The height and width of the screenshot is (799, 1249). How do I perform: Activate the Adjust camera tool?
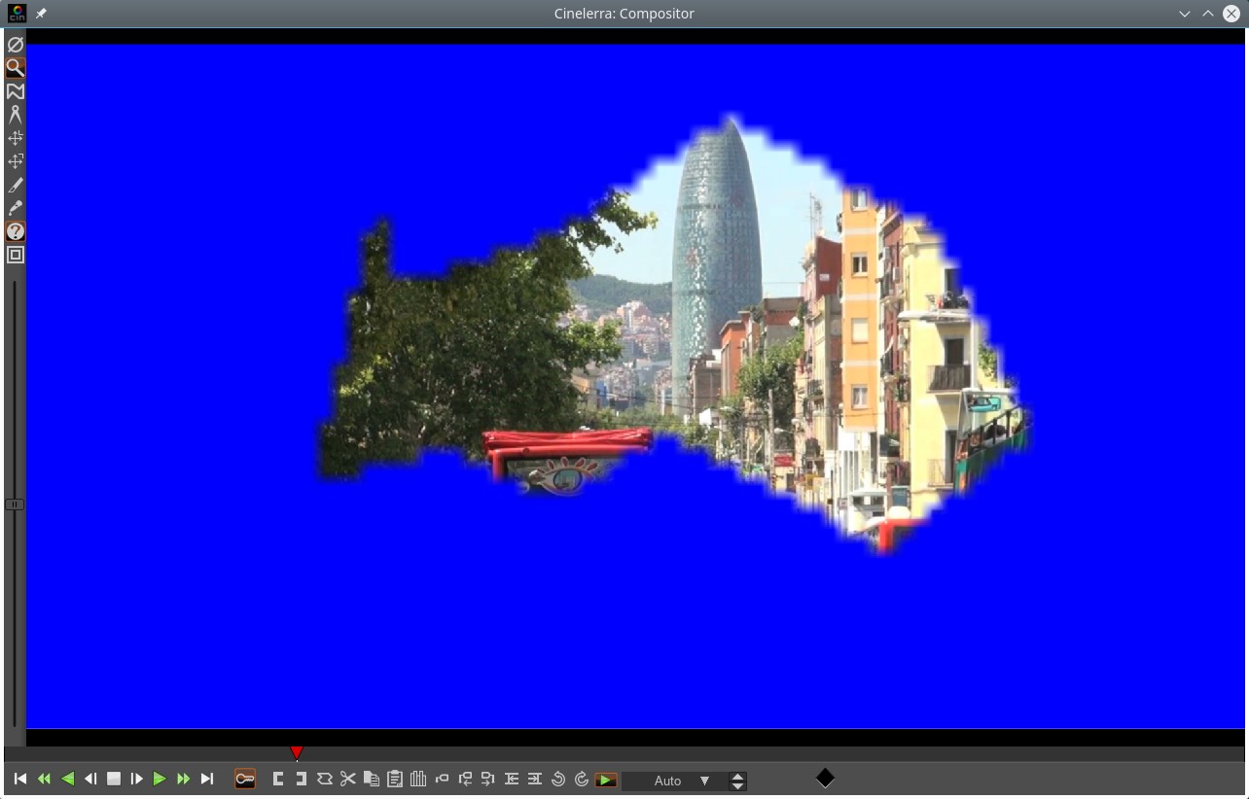tap(15, 138)
